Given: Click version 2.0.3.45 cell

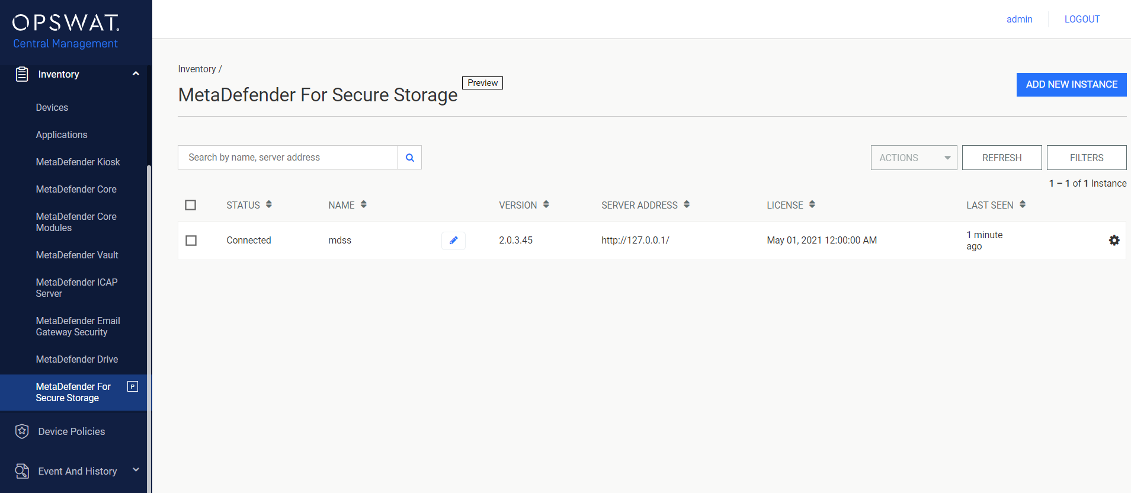Looking at the screenshot, I should 515,241.
